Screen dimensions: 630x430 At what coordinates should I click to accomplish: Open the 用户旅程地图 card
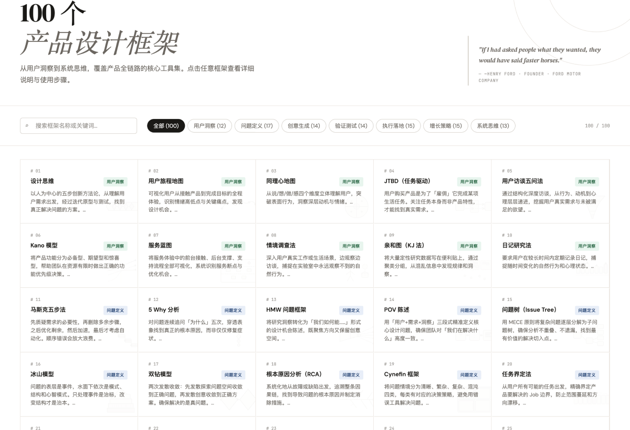tap(166, 181)
